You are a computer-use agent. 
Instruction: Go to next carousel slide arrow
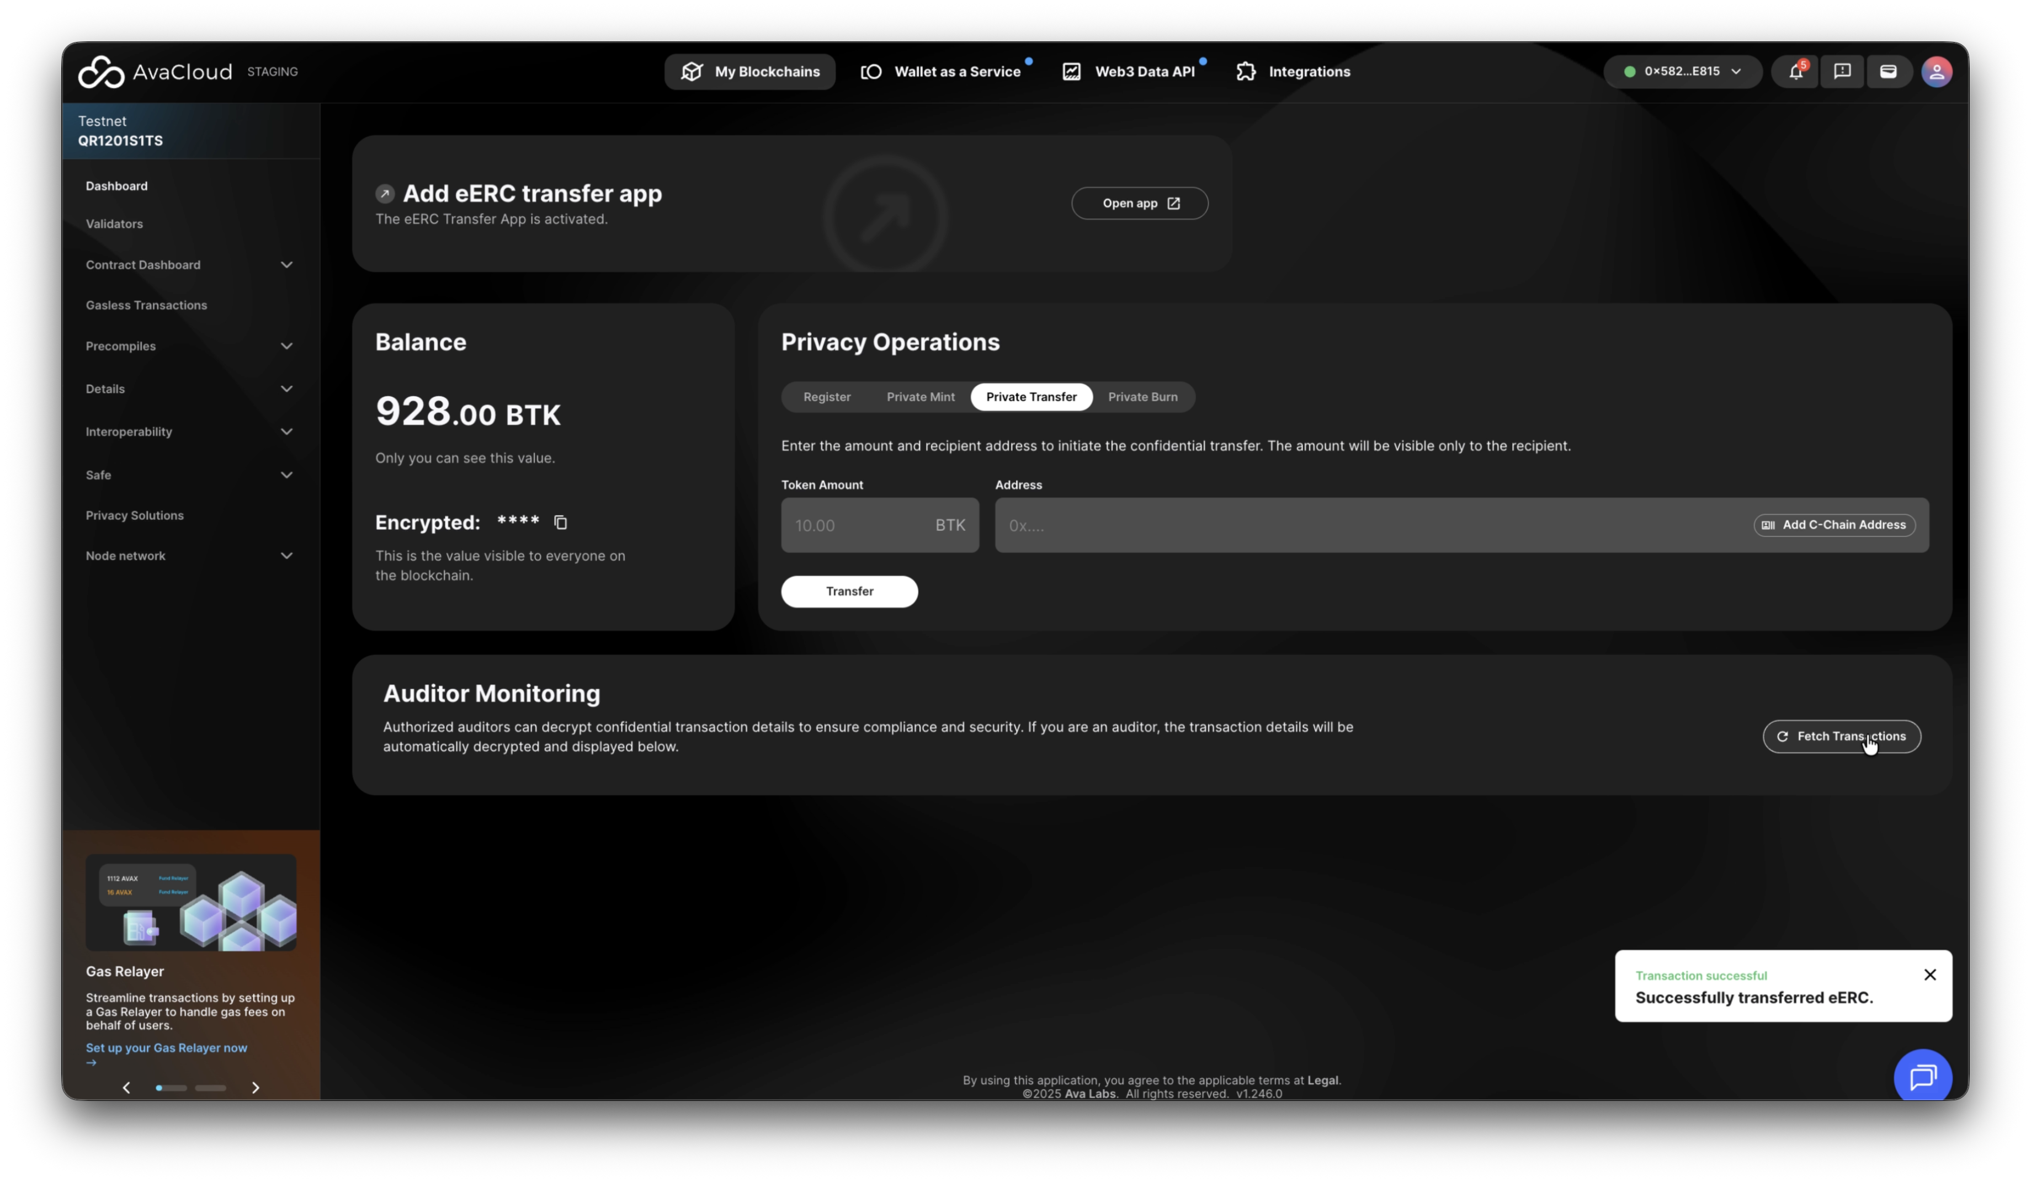pyautogui.click(x=256, y=1088)
